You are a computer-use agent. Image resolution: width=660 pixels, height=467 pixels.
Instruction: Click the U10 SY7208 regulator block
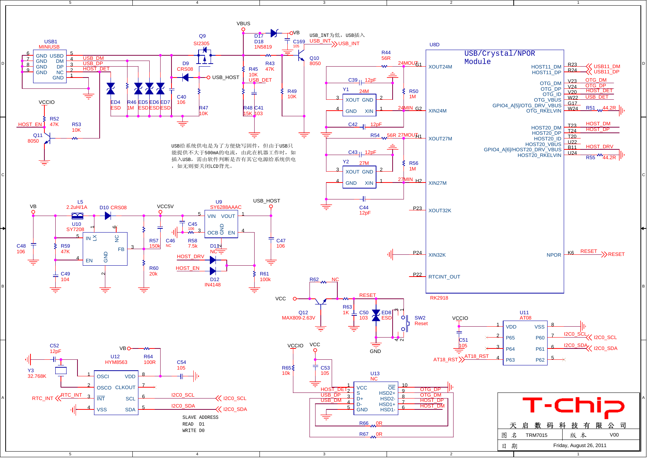[105, 249]
